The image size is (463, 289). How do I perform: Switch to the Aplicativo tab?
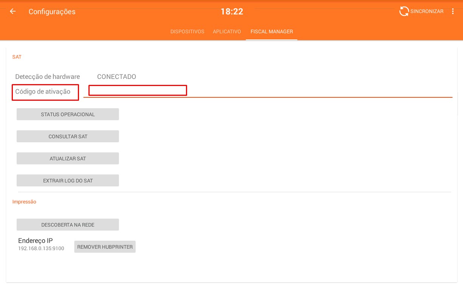[227, 32]
